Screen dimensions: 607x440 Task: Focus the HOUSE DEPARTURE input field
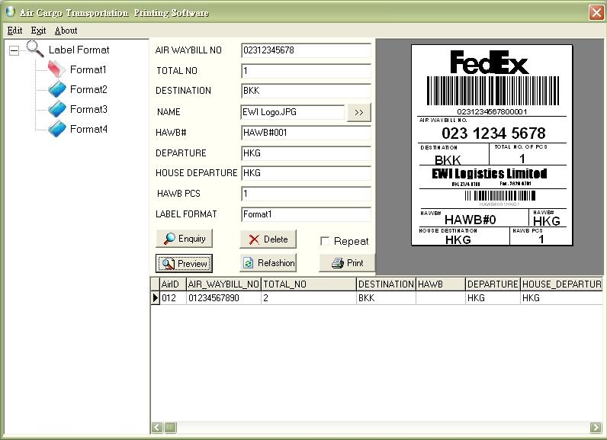pos(306,173)
